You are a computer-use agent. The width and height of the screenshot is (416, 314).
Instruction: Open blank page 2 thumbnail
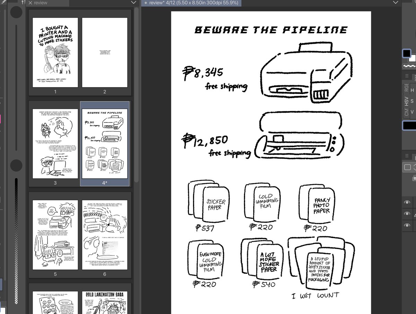tap(105, 52)
